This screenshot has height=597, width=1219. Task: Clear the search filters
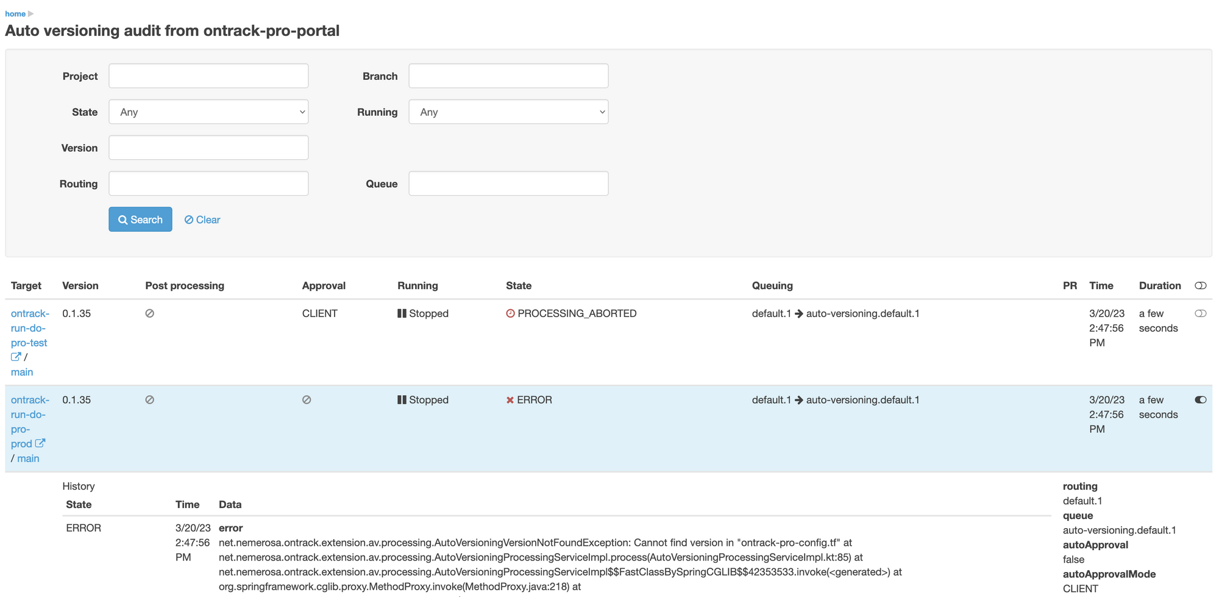pyautogui.click(x=202, y=220)
